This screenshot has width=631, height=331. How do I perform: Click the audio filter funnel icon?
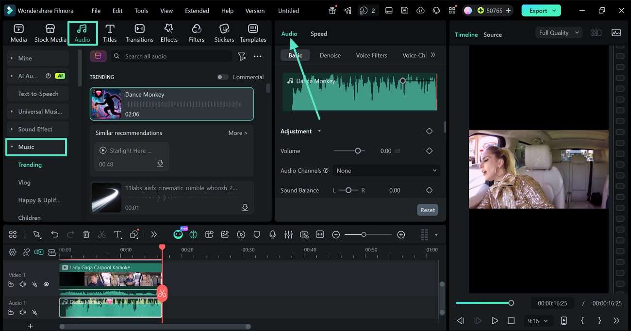point(242,56)
